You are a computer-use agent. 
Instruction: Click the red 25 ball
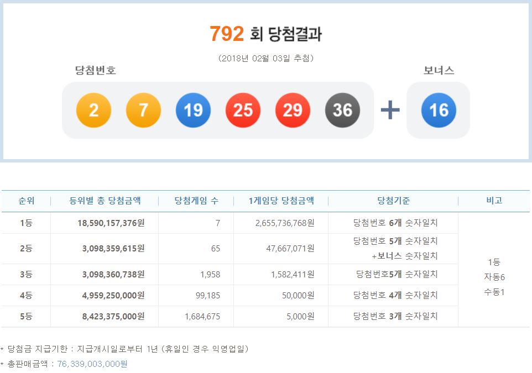point(242,110)
